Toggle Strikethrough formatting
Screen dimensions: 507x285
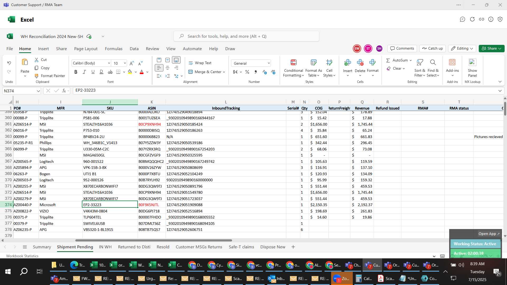click(110, 72)
